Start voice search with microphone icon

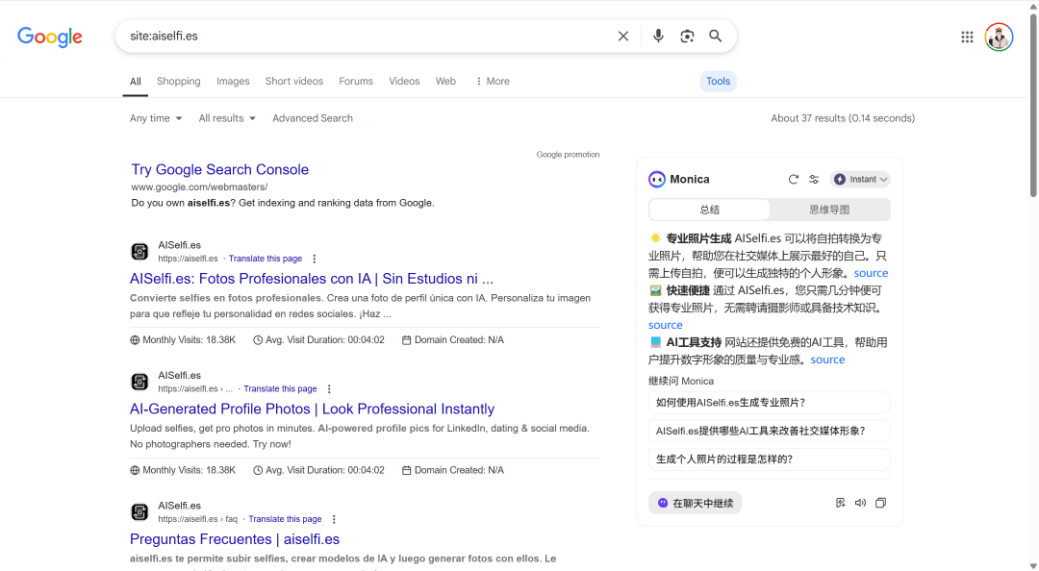[658, 36]
